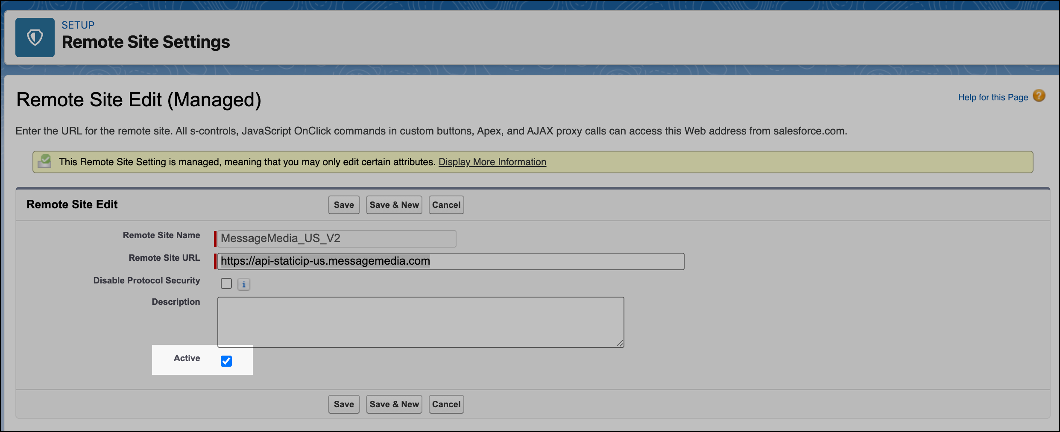Click the Disable Protocol Security info icon
Screen dimensions: 1060x432
[x=244, y=284]
